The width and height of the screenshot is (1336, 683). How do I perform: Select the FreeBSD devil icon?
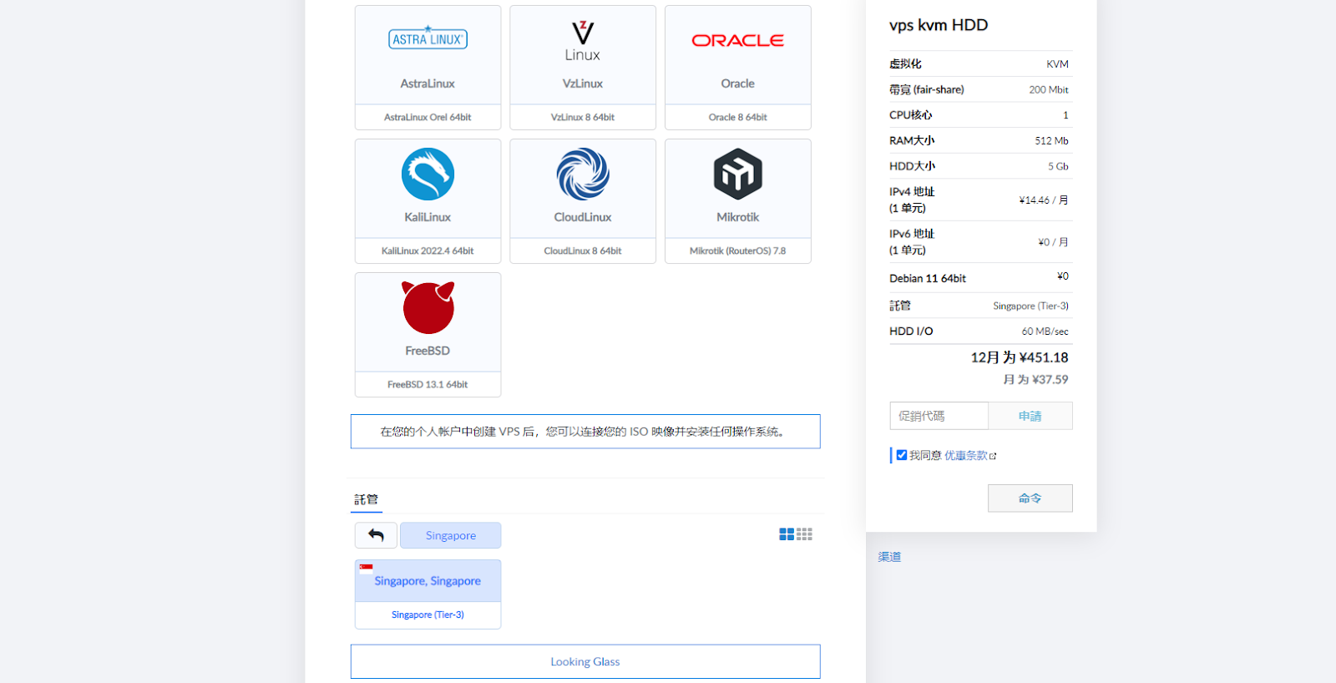[x=428, y=307]
